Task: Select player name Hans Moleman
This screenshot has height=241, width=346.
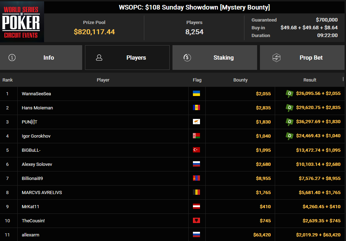Action: tap(37, 108)
